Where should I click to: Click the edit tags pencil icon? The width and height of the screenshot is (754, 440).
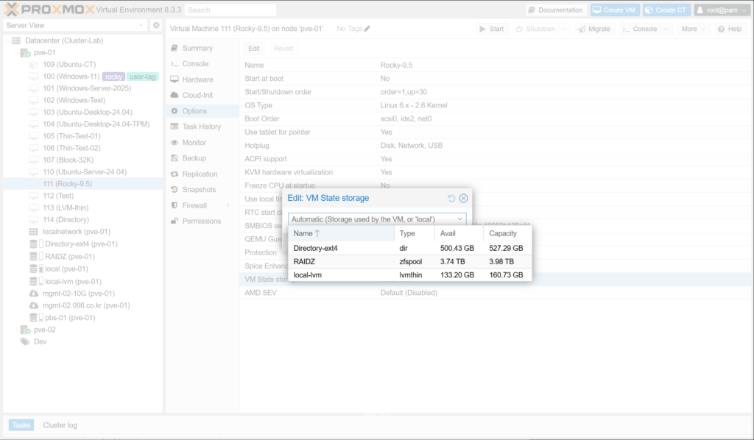coord(367,29)
